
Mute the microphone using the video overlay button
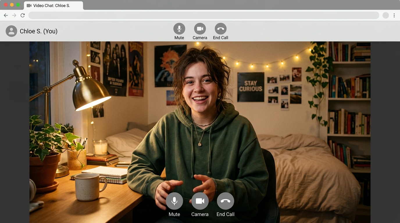pos(174,201)
